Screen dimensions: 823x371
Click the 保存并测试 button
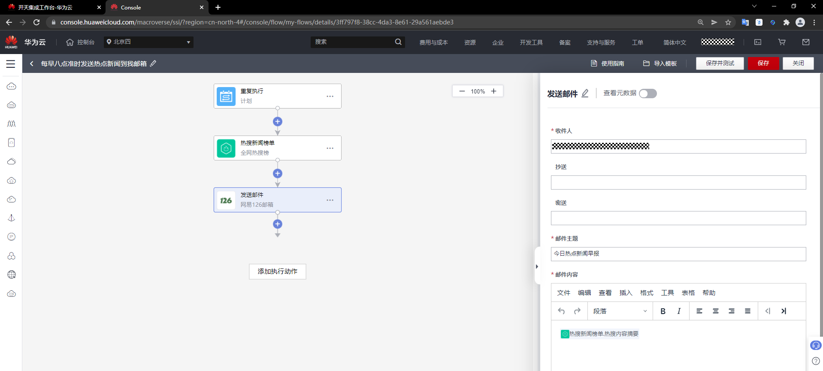pos(720,63)
